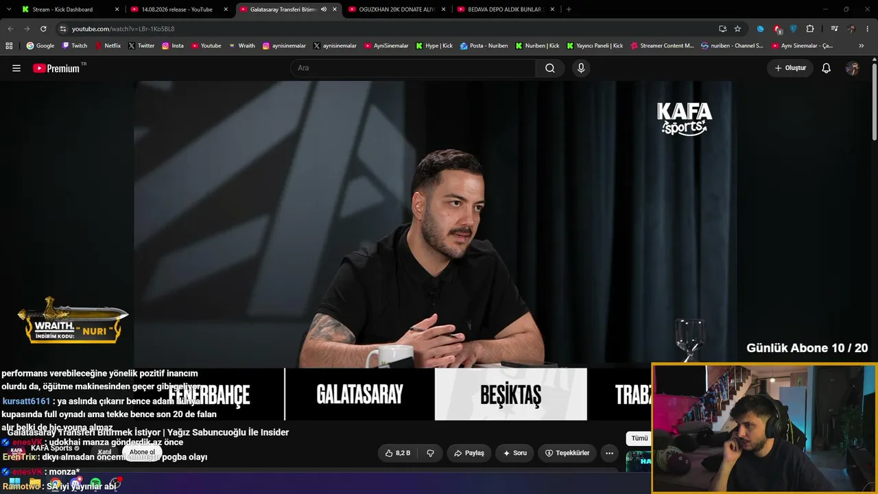Select the Tümü filter chip

pos(639,438)
